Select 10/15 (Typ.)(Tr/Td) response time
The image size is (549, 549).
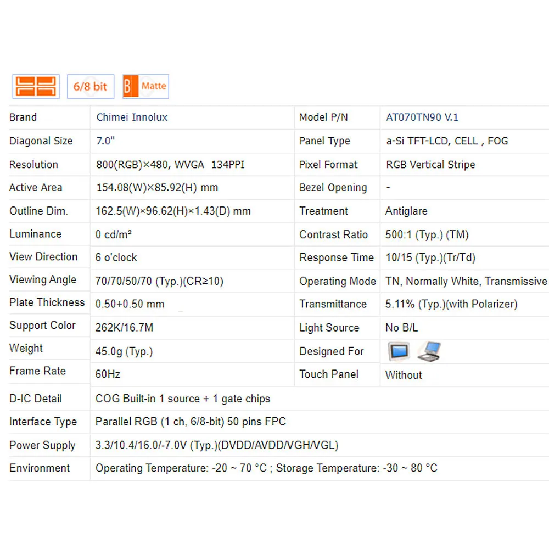(430, 257)
